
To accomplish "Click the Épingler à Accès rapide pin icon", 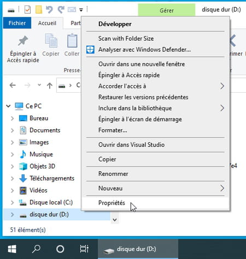I will pyautogui.click(x=23, y=40).
